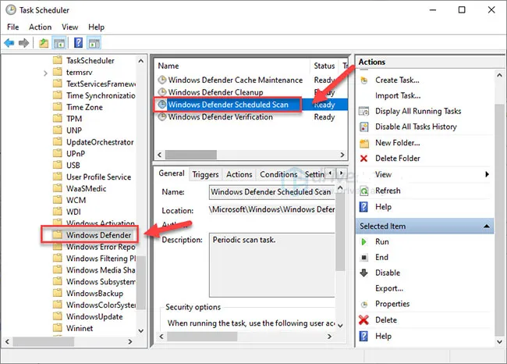507x364 pixels.
Task: Click the blue Help toolbar icon
Action: pos(78,43)
